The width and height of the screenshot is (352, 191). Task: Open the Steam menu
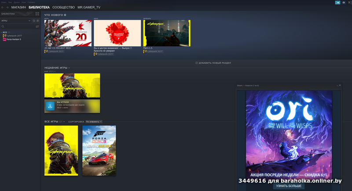pyautogui.click(x=4, y=2)
